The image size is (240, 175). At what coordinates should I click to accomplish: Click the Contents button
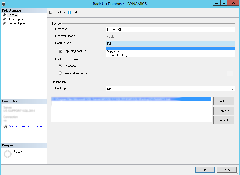224,120
